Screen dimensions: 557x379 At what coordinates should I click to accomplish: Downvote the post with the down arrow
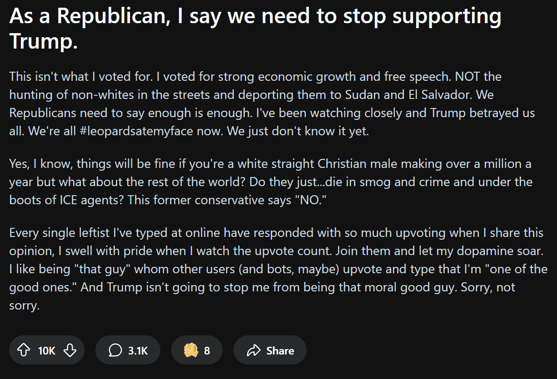[x=70, y=350]
